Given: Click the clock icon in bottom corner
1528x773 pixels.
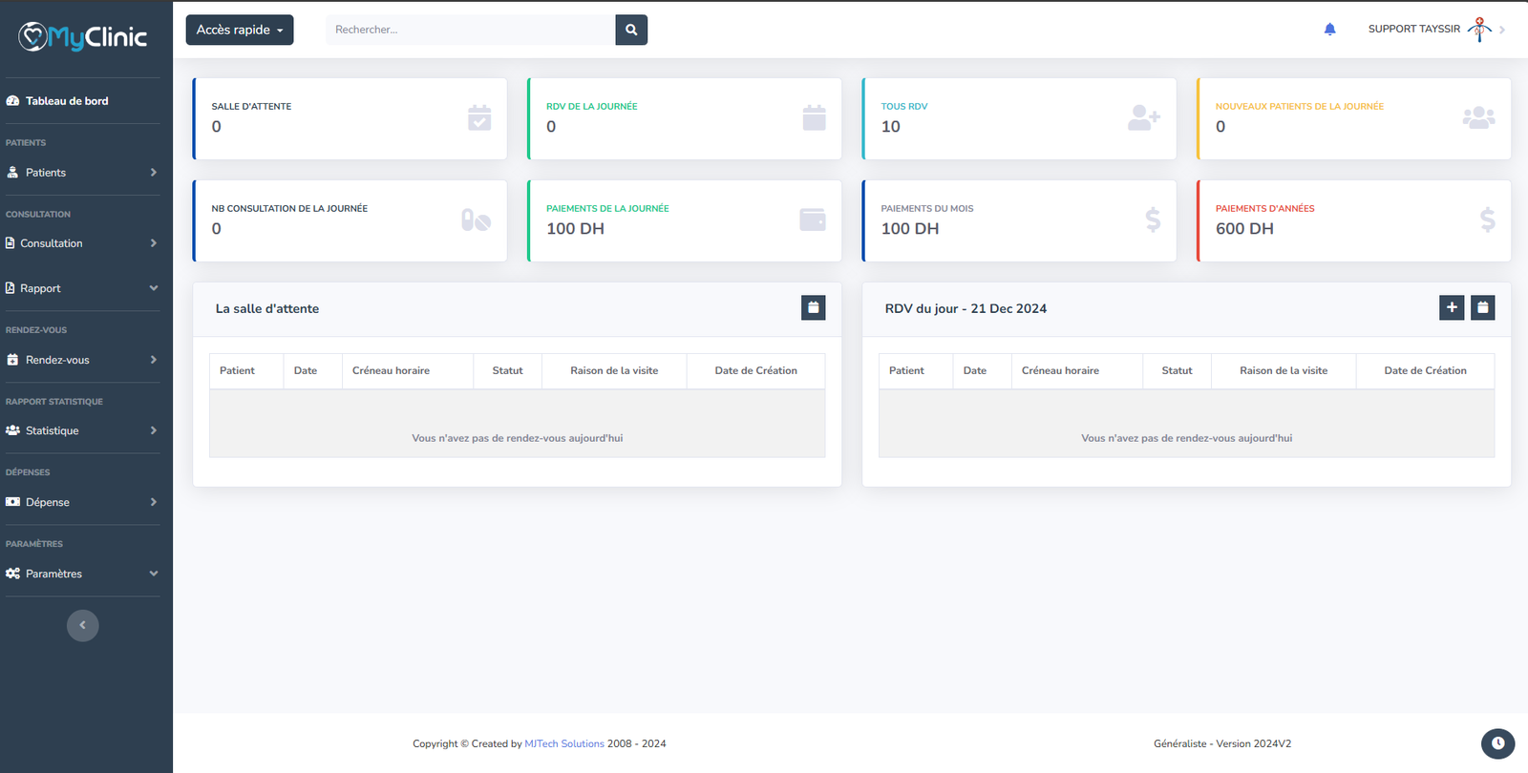Looking at the screenshot, I should pyautogui.click(x=1497, y=742).
